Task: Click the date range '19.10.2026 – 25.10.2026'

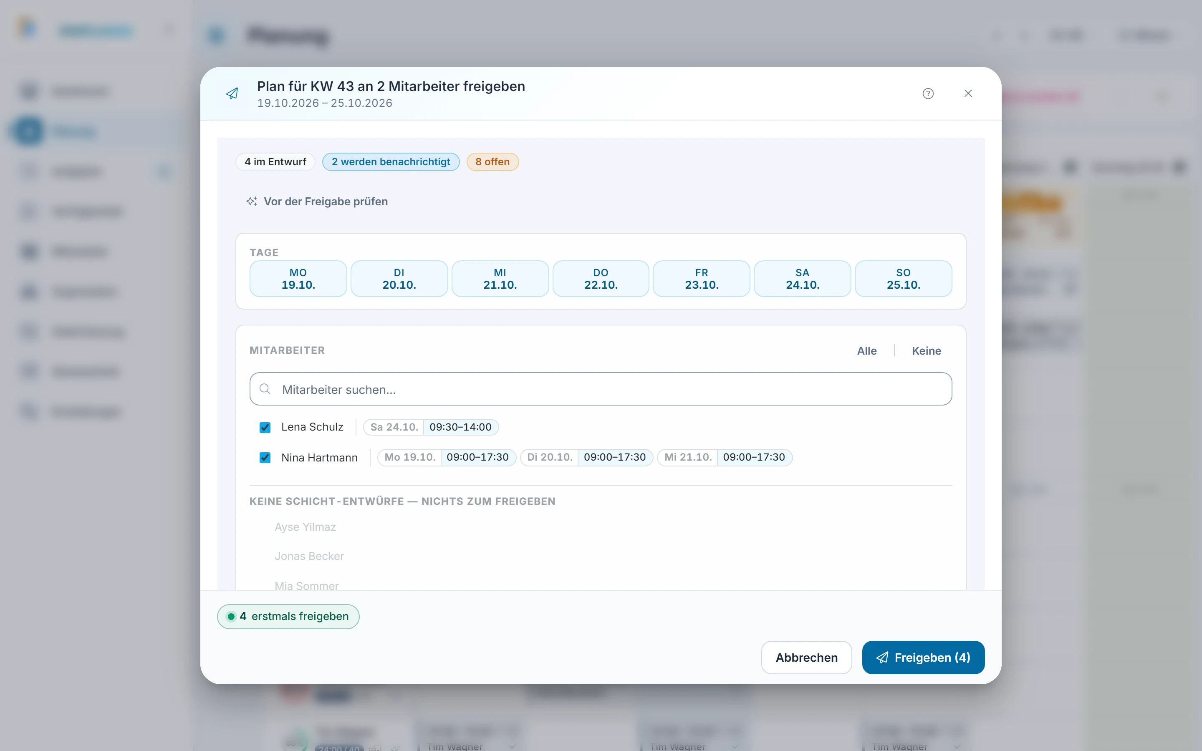Action: [x=324, y=103]
